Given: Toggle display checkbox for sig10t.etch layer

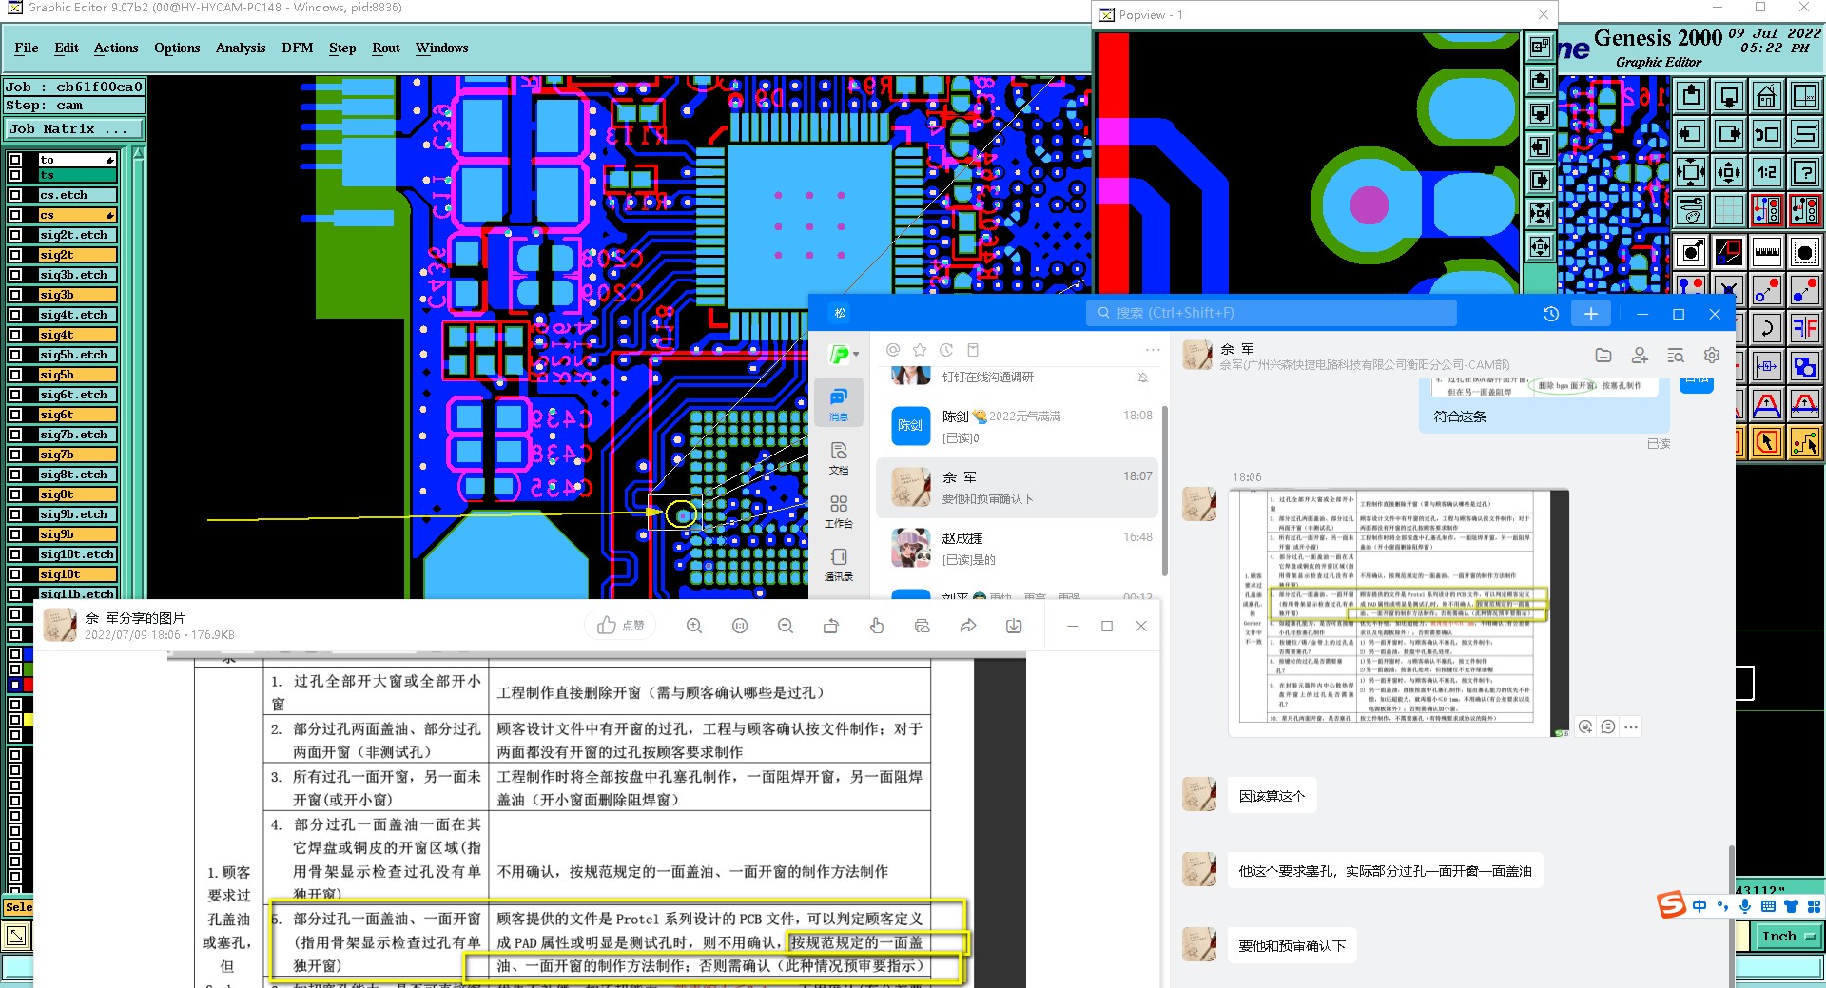Looking at the screenshot, I should point(15,554).
